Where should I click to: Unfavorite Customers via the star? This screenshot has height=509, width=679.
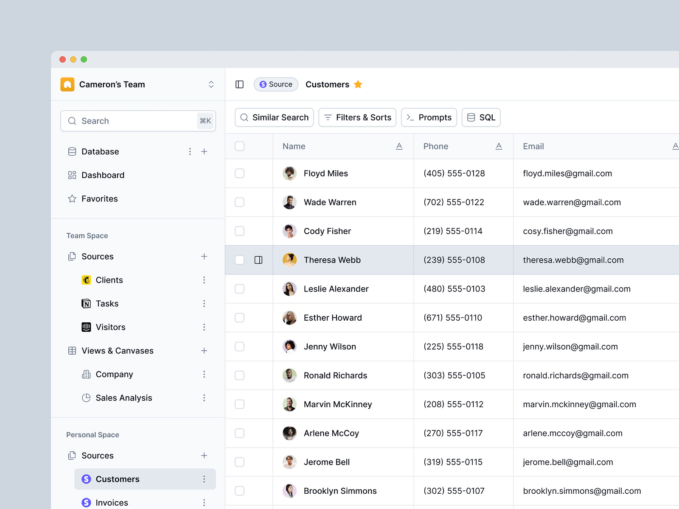(x=358, y=84)
